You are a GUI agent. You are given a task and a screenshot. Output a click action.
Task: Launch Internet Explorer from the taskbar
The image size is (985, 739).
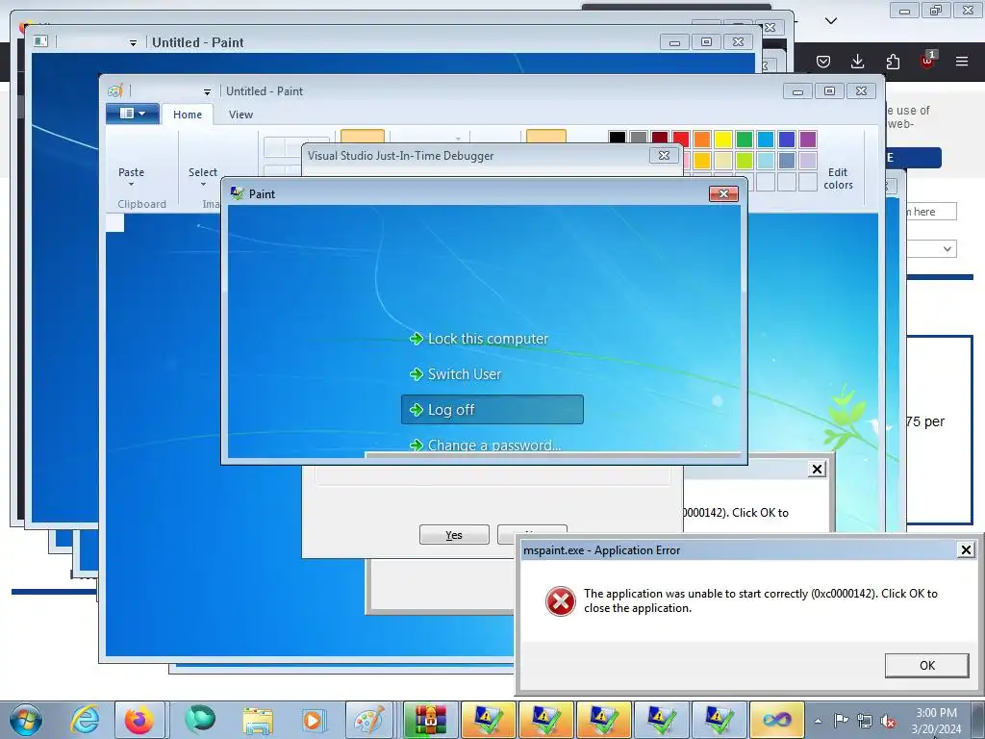84,720
